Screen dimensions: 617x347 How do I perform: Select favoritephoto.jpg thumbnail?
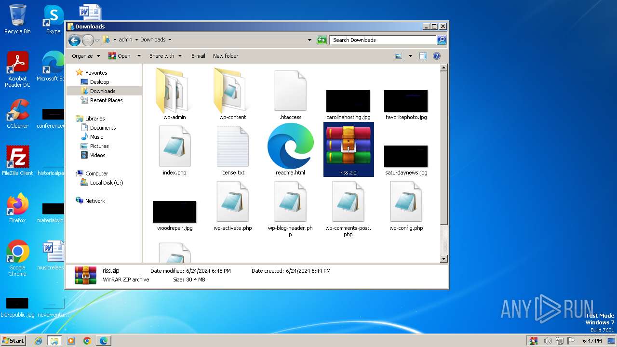(x=406, y=105)
